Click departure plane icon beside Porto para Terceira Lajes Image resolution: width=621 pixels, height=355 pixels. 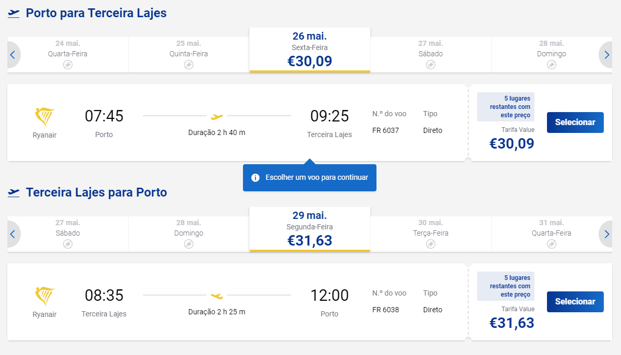(x=14, y=14)
